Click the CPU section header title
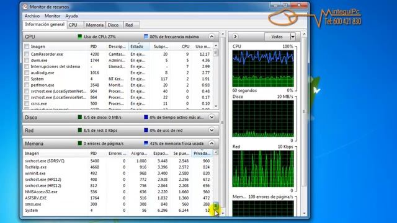This screenshot has height=223, width=397. coord(30,37)
